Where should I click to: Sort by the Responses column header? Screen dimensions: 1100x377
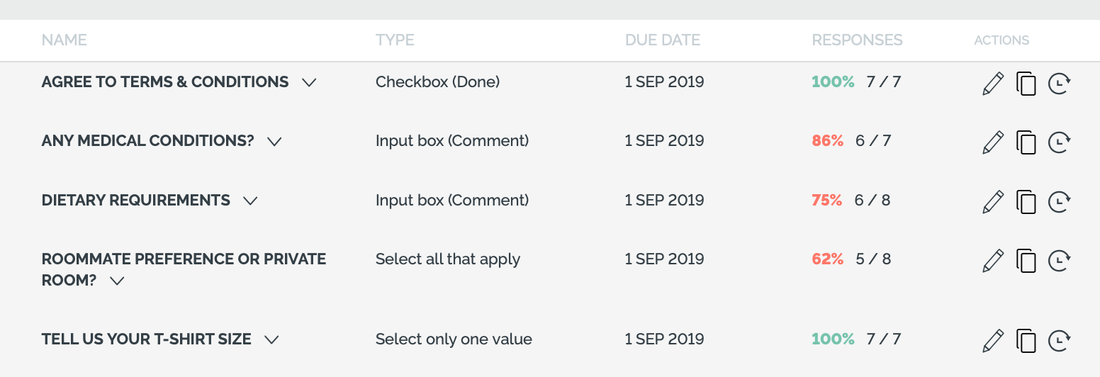click(857, 40)
